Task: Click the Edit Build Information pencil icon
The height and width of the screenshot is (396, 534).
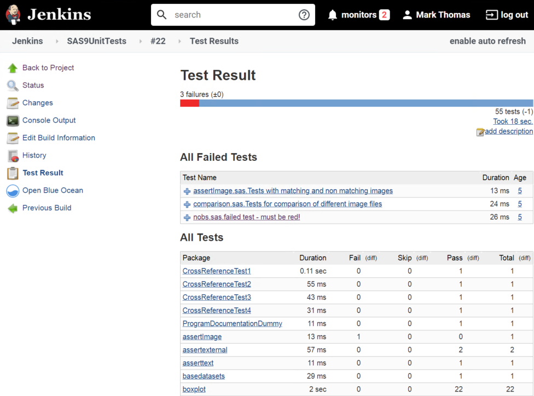Action: (13, 138)
